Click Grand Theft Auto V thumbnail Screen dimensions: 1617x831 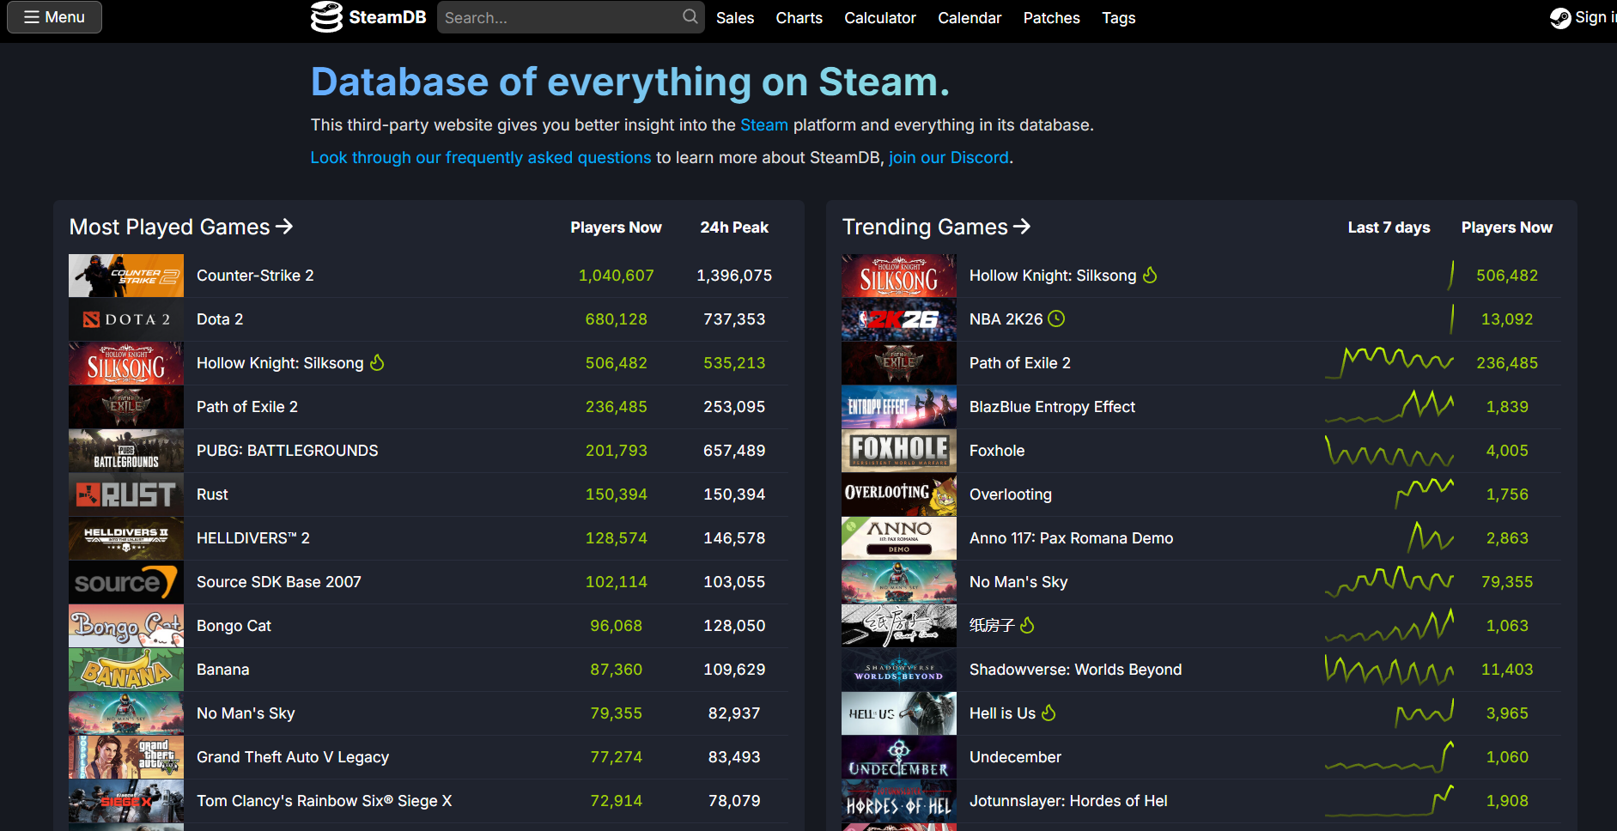pos(126,757)
